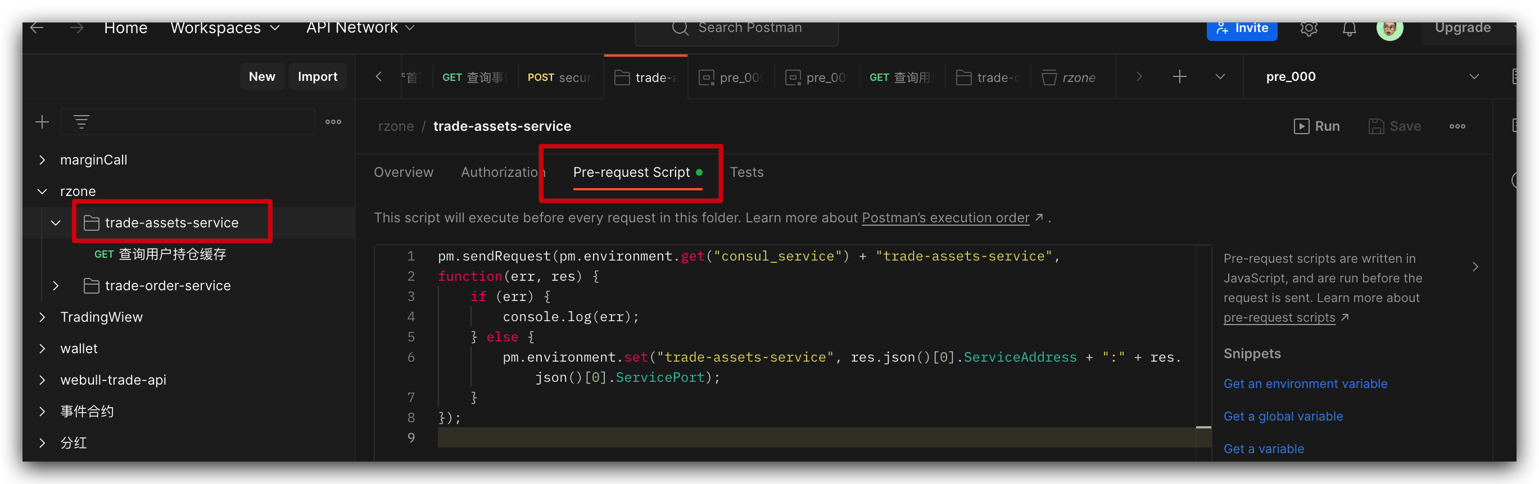Open folder view more actions dots
This screenshot has height=484, width=1539.
point(1457,126)
